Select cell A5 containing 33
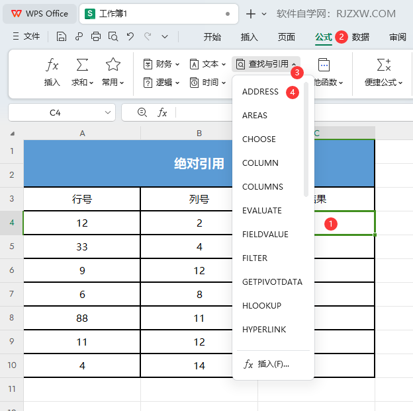The width and height of the screenshot is (413, 411). (82, 247)
